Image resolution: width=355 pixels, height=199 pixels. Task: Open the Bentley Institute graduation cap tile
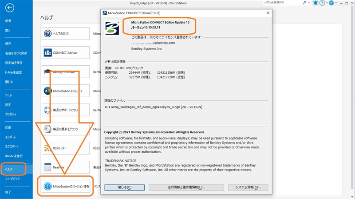point(66,72)
